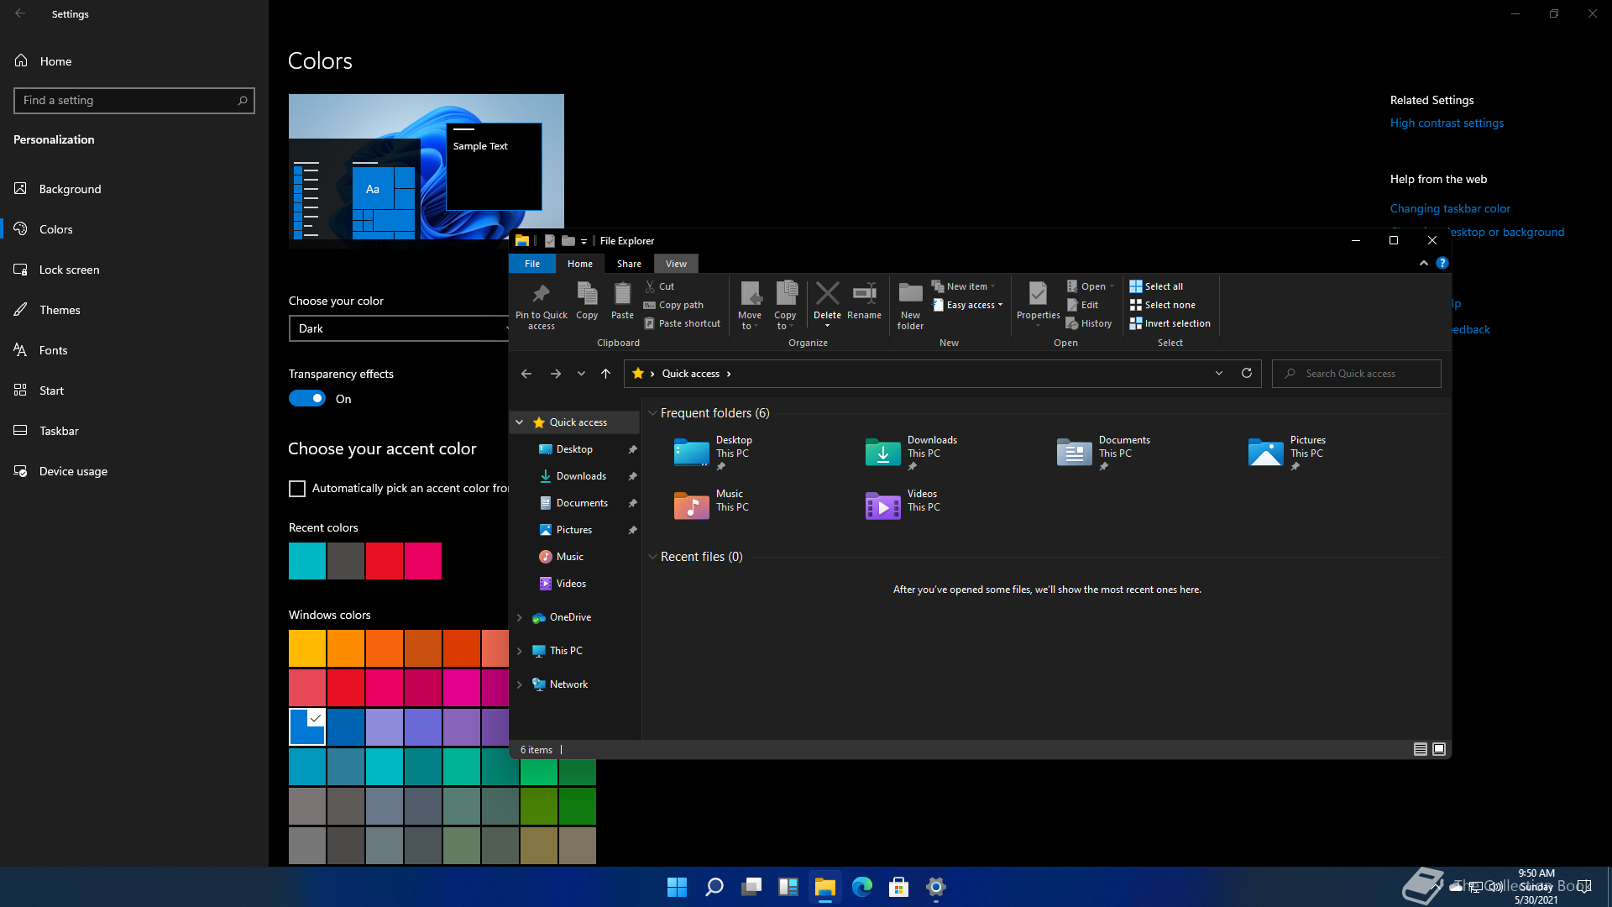Click the Up one level arrow
Screen dimensions: 1612x907
(x=605, y=374)
